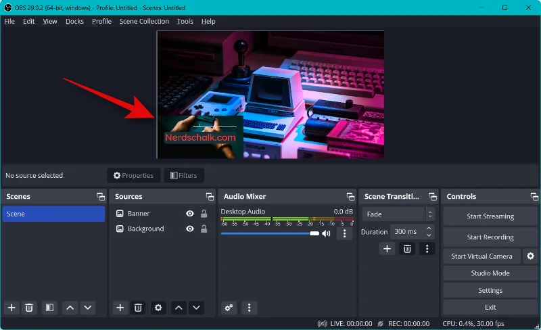Viewport: 541px width, 330px height.
Task: Move source down in Sources list
Action: (196, 308)
